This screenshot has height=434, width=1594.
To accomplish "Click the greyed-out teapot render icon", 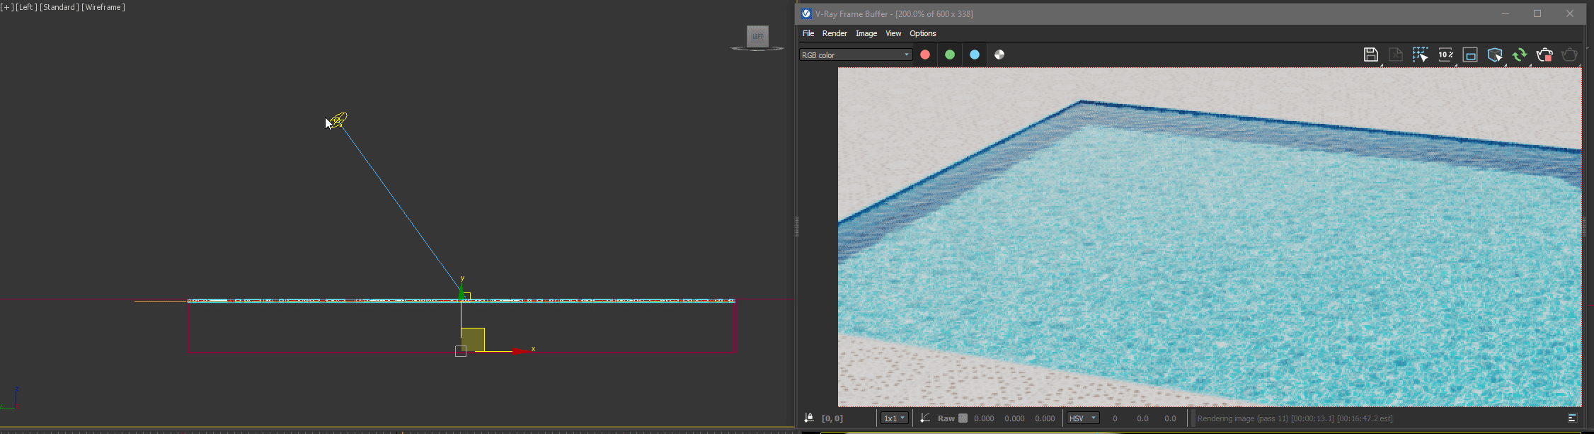I will (1569, 55).
